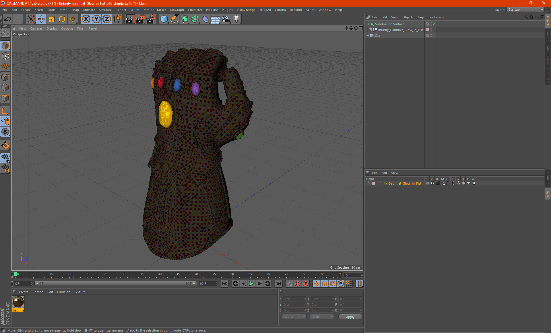The width and height of the screenshot is (551, 333).
Task: Select Texture mode checkerboard cube icon
Action: (x=5, y=56)
